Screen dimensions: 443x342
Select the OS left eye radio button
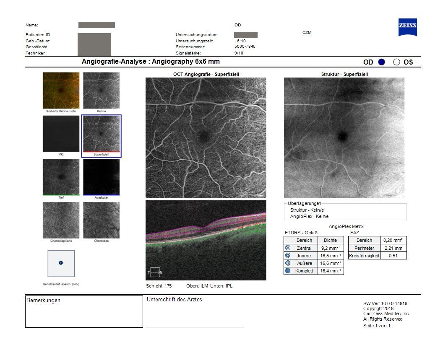[x=396, y=62]
